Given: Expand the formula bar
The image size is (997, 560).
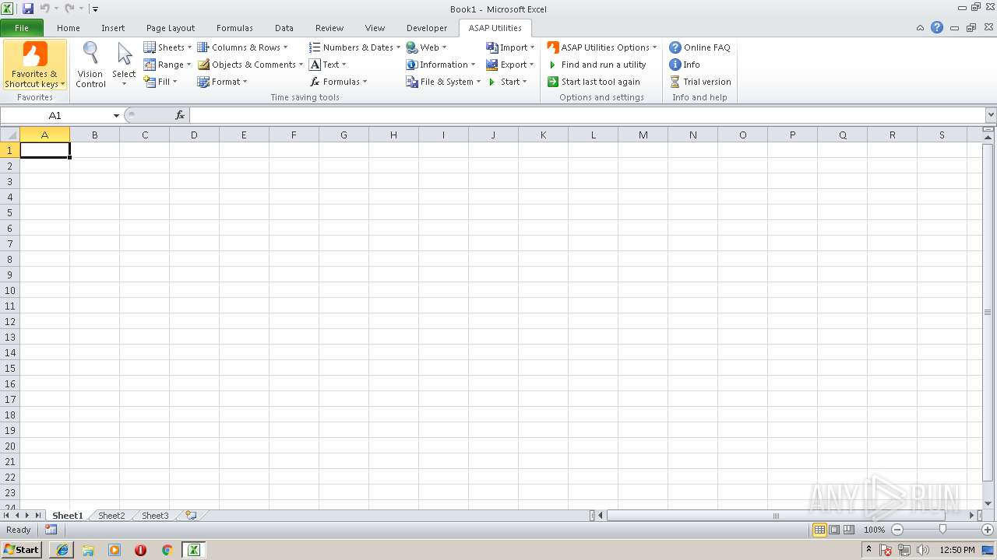Looking at the screenshot, I should (x=991, y=115).
